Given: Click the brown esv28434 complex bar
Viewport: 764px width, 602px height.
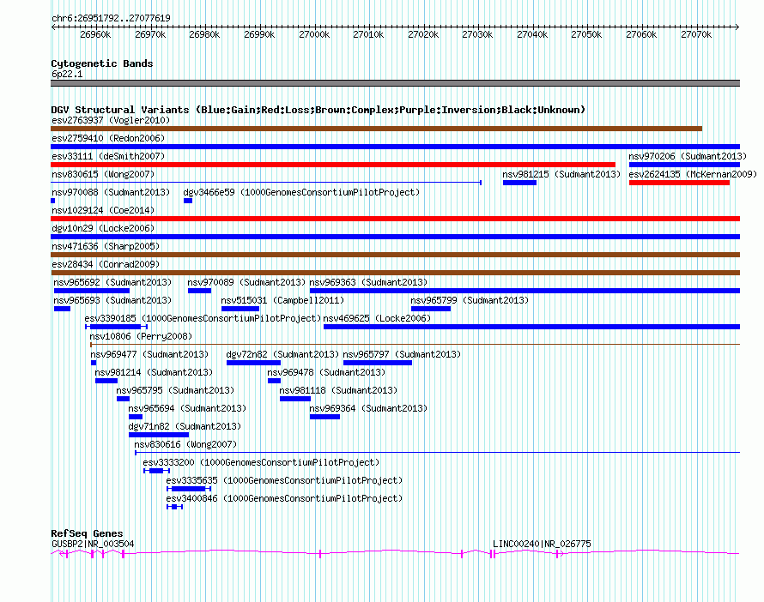Looking at the screenshot, I should point(395,273).
